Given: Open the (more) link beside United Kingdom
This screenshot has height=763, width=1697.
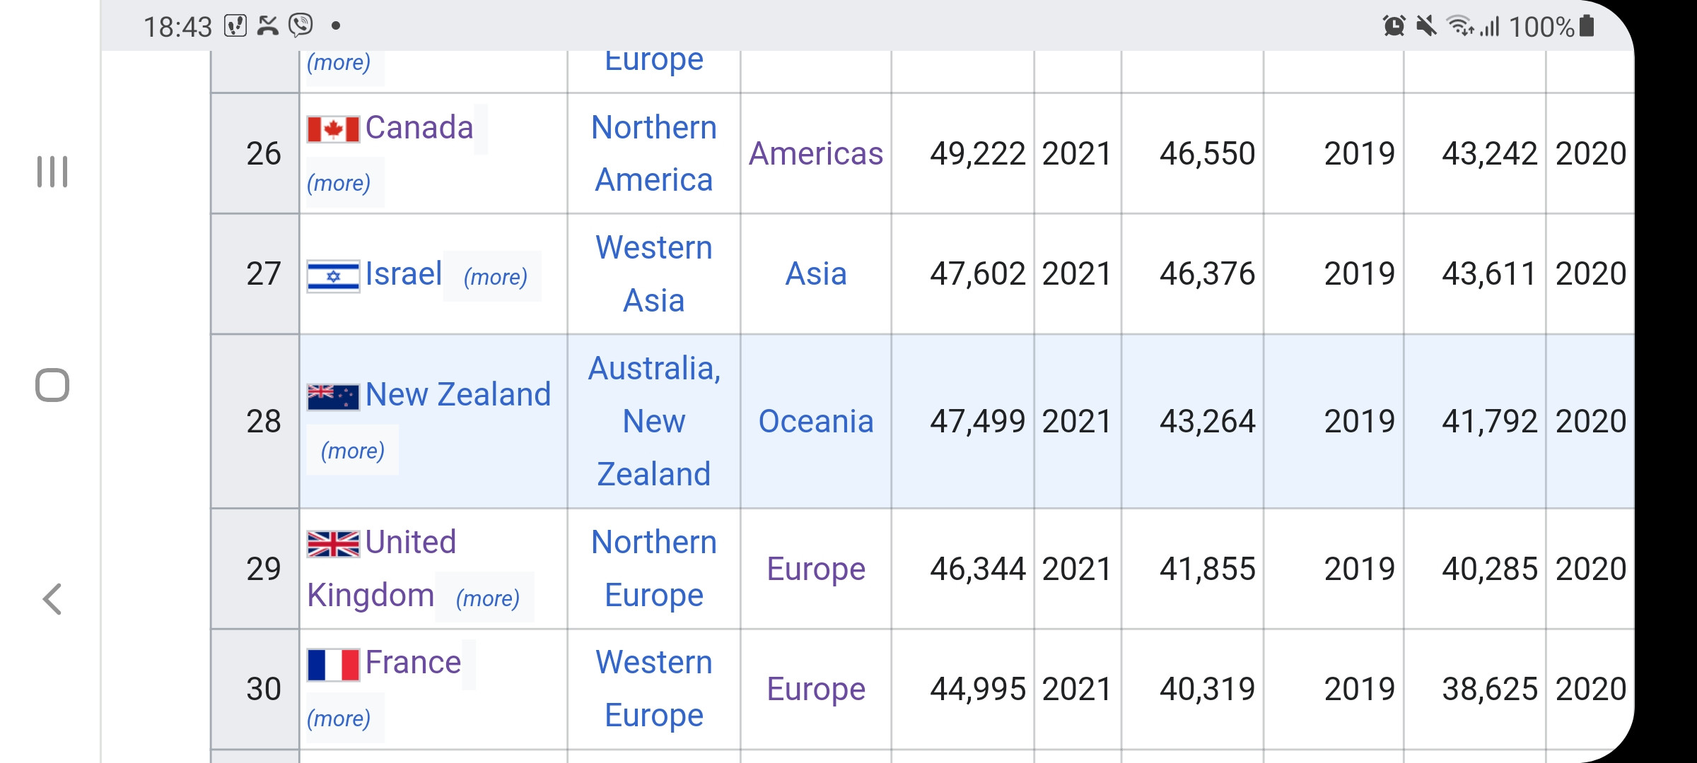Looking at the screenshot, I should [x=488, y=598].
